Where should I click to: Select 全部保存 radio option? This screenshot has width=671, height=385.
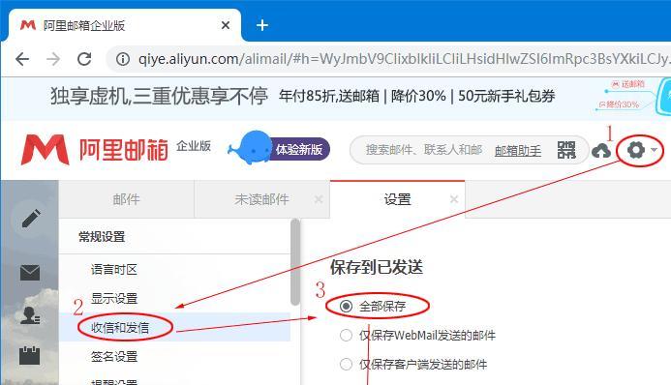coord(346,306)
